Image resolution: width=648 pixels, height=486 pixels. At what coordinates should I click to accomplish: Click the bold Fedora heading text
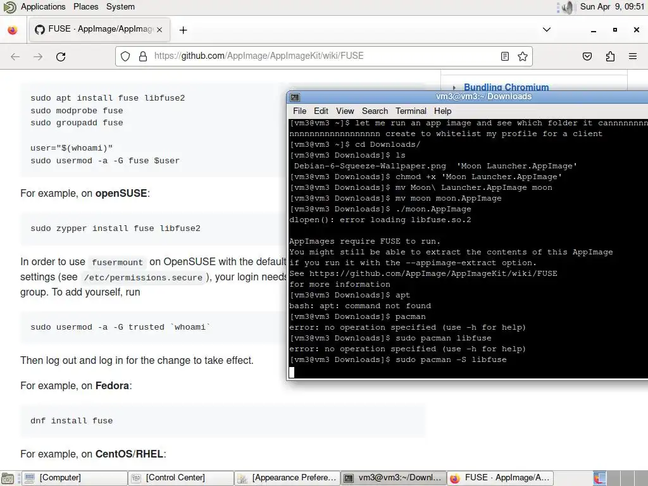point(113,385)
